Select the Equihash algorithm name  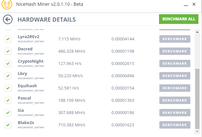tap(27, 86)
